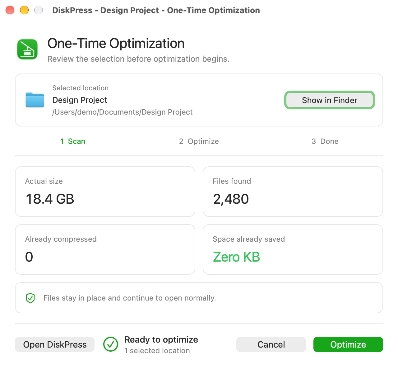398x370 pixels.
Task: Cancel the one-time optimization
Action: 271,344
